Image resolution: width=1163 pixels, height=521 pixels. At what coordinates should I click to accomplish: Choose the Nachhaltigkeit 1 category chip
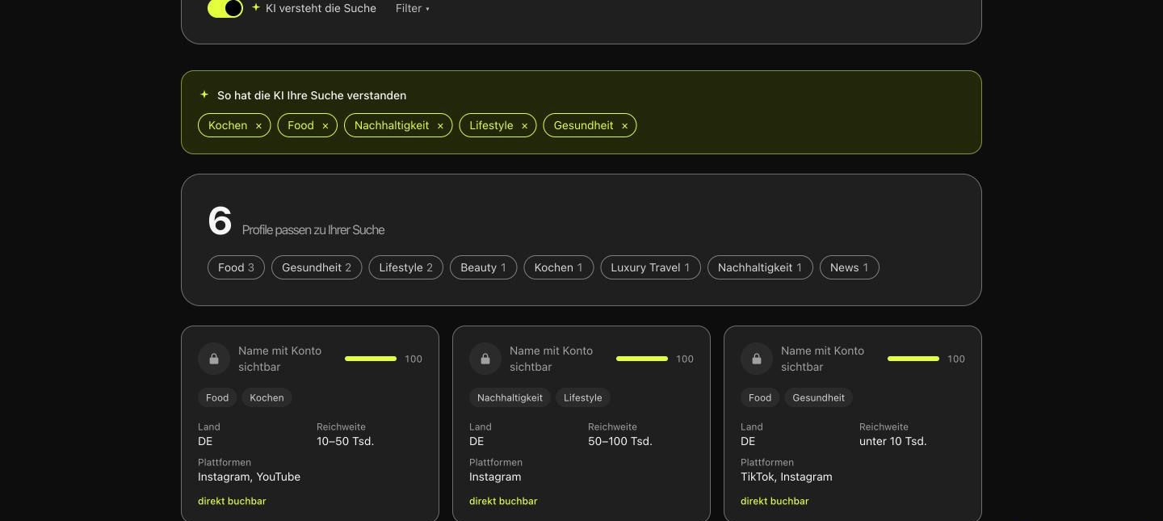click(760, 267)
